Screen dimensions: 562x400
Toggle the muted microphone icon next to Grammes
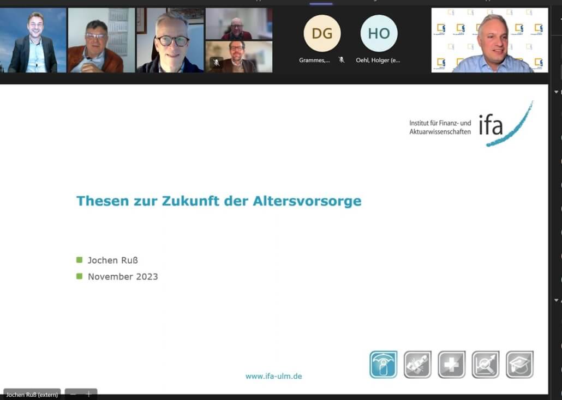(342, 60)
